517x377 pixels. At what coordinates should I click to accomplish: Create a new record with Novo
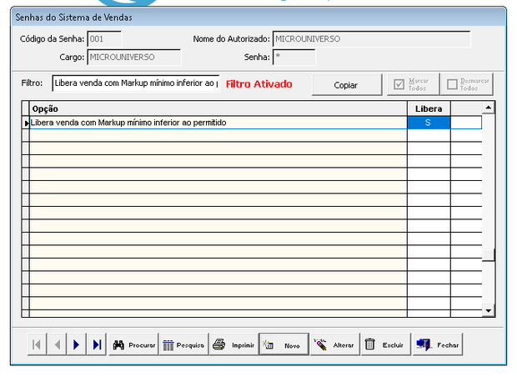coord(283,344)
